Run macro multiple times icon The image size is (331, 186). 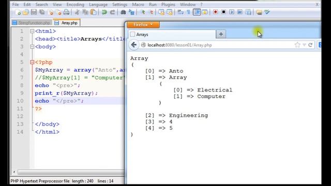pos(240,12)
